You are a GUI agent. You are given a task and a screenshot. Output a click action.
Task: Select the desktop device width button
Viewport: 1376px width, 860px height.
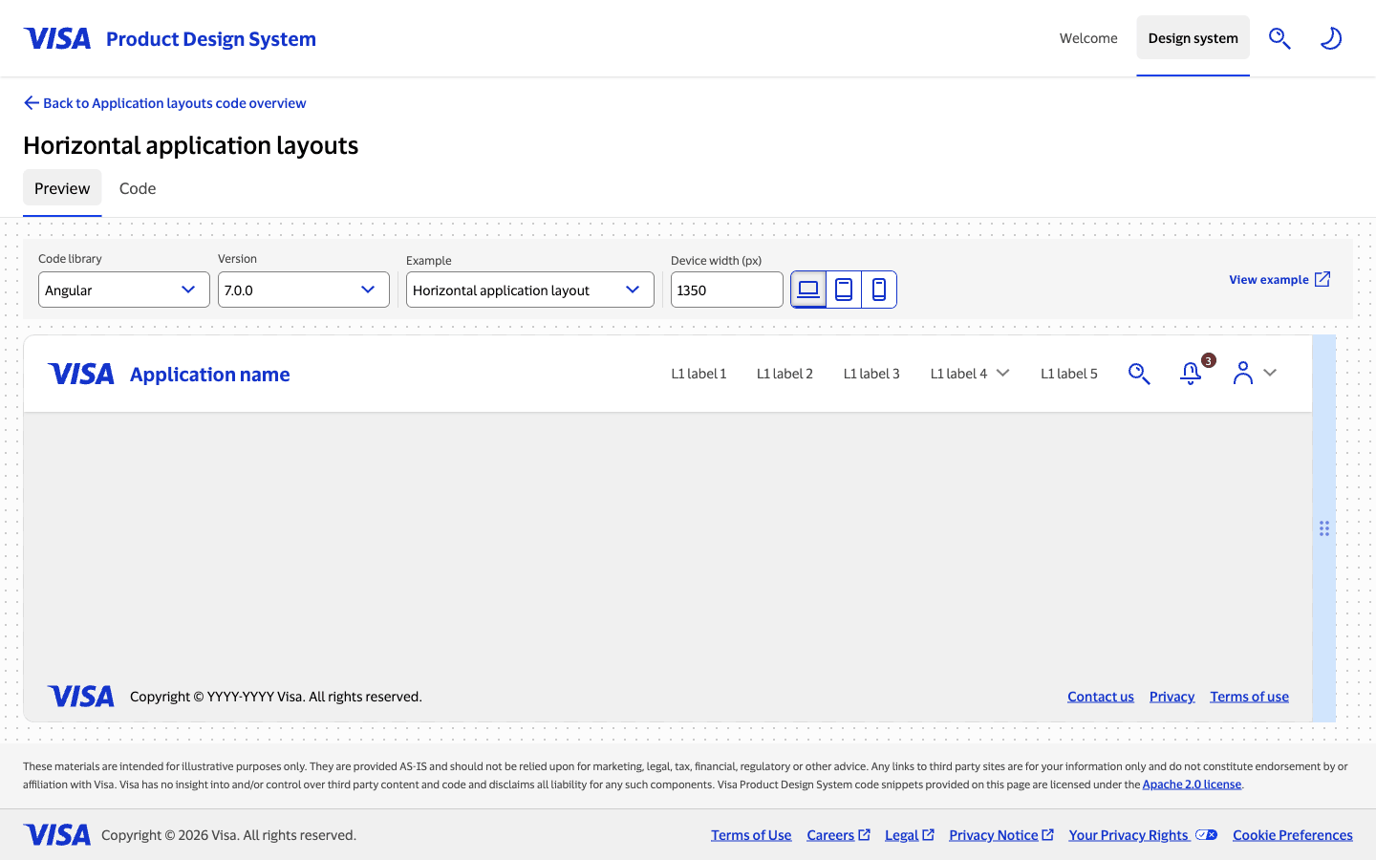tap(808, 290)
